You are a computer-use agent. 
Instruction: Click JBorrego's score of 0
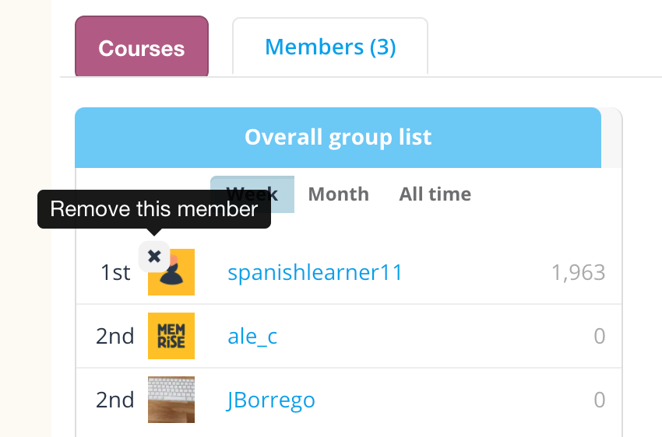click(x=599, y=400)
